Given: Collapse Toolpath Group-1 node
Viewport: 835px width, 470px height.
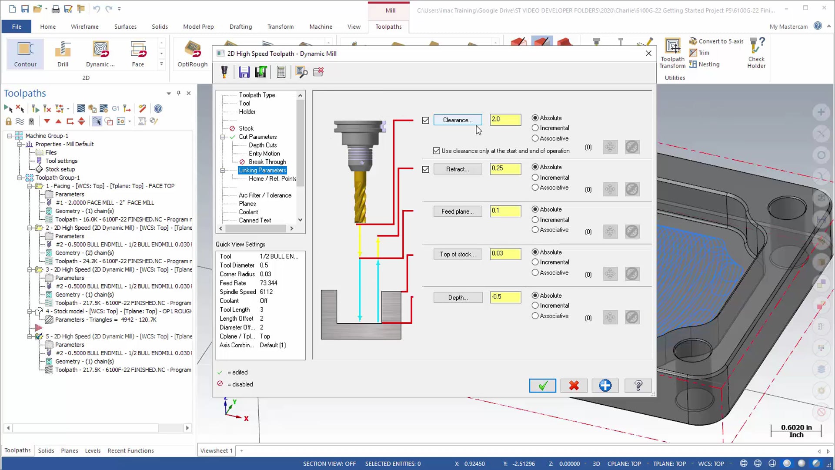Looking at the screenshot, I should [19, 178].
